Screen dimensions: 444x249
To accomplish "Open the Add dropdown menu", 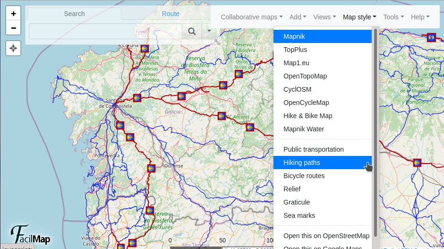I will 298,17.
